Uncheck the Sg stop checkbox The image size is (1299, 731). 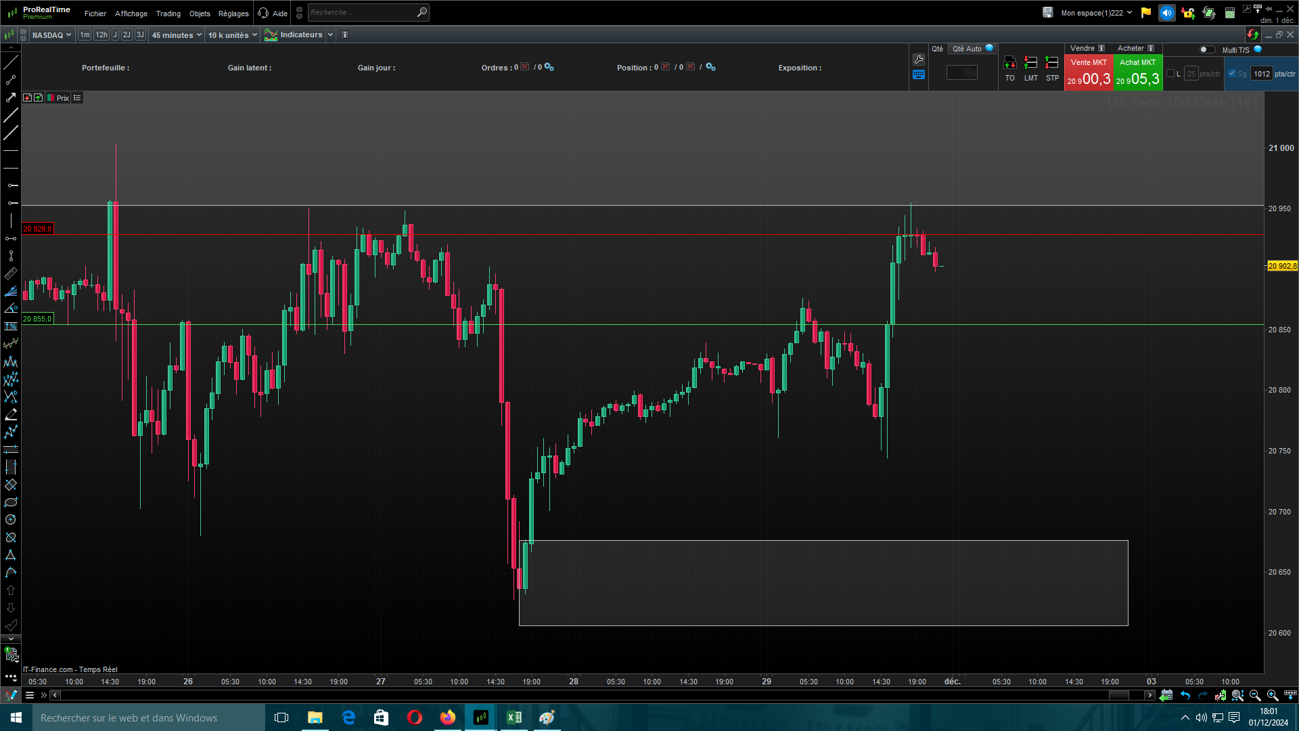(1232, 74)
